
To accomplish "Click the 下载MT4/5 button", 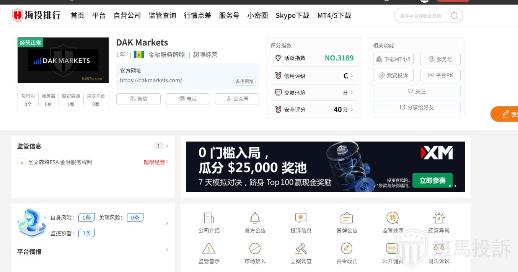I will coord(393,59).
